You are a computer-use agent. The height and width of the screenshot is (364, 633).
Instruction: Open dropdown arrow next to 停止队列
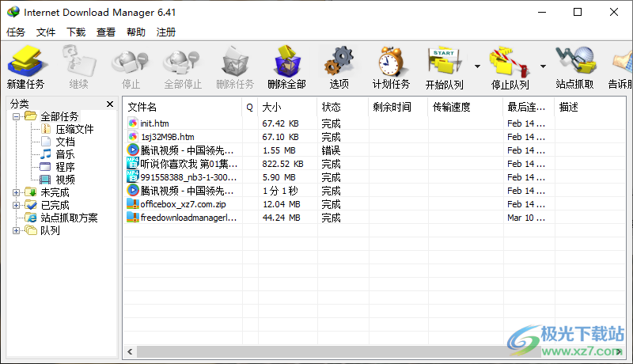tap(544, 66)
